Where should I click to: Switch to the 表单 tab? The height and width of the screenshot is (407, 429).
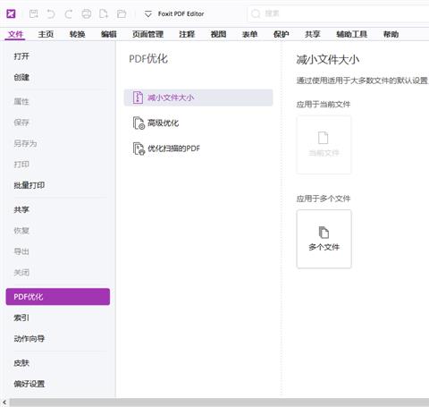pos(249,34)
